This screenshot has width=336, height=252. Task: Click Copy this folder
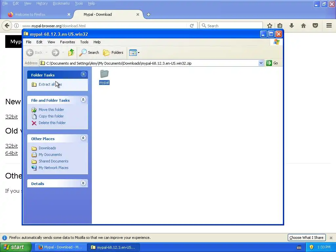pos(51,116)
